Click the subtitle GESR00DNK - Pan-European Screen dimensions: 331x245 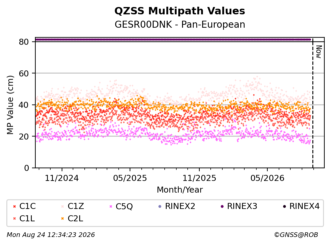[180, 24]
